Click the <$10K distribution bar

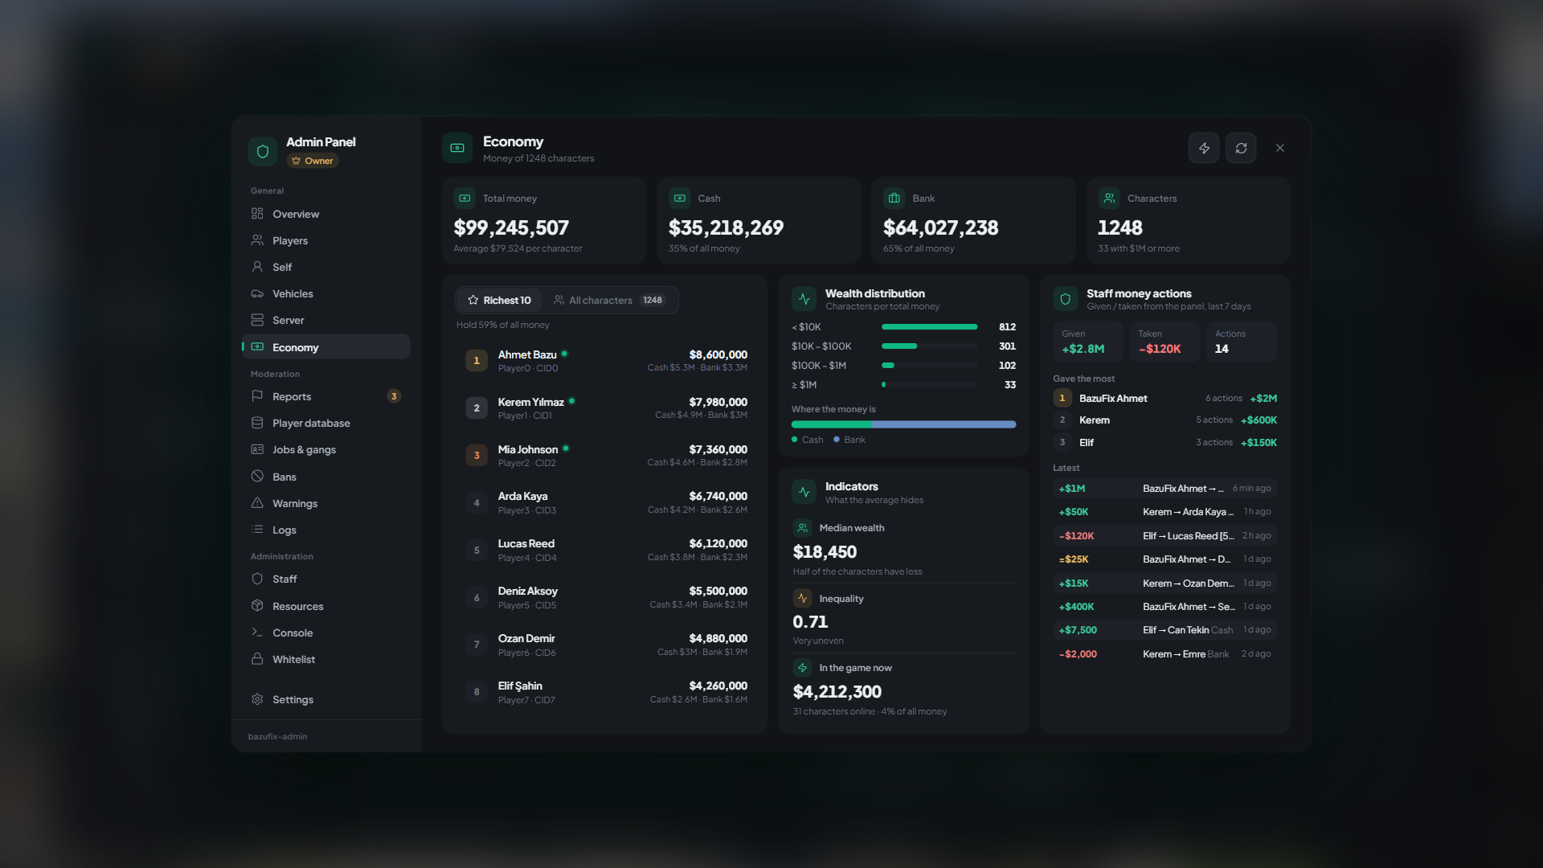pyautogui.click(x=929, y=327)
